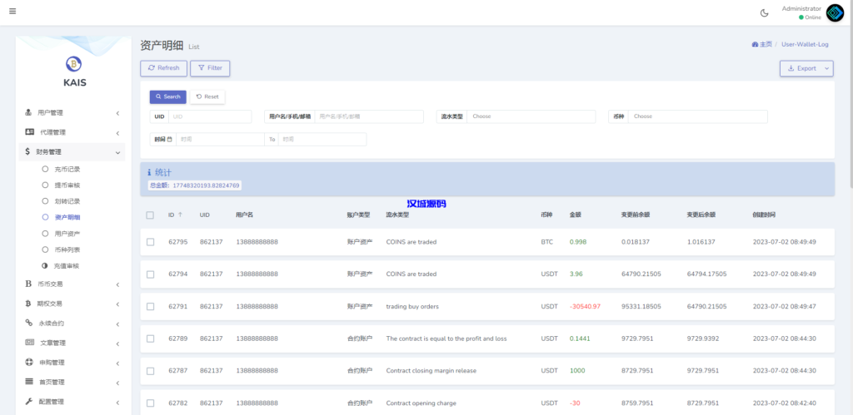This screenshot has height=415, width=853.
Task: Check the select-all header checkbox
Action: (150, 215)
